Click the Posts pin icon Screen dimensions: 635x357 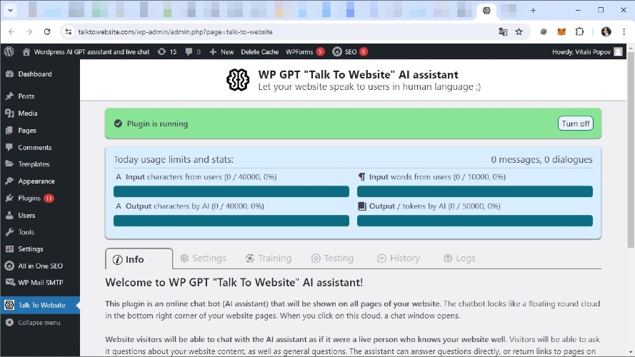click(x=9, y=96)
